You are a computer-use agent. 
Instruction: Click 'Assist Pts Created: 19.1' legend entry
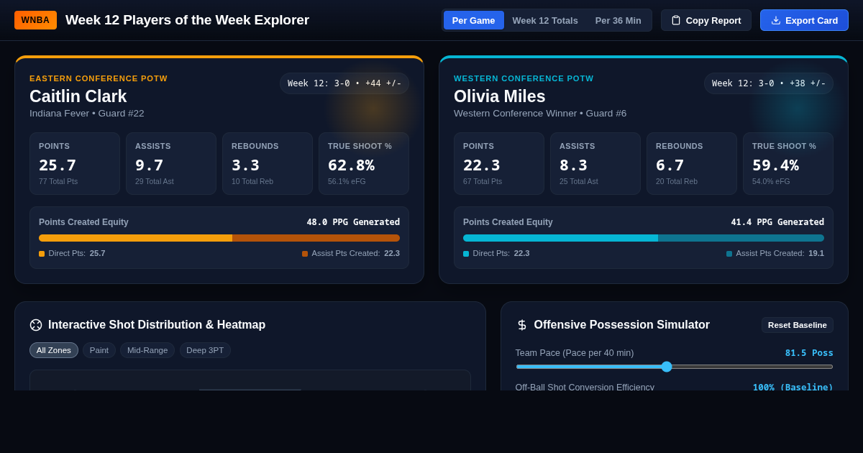point(775,253)
